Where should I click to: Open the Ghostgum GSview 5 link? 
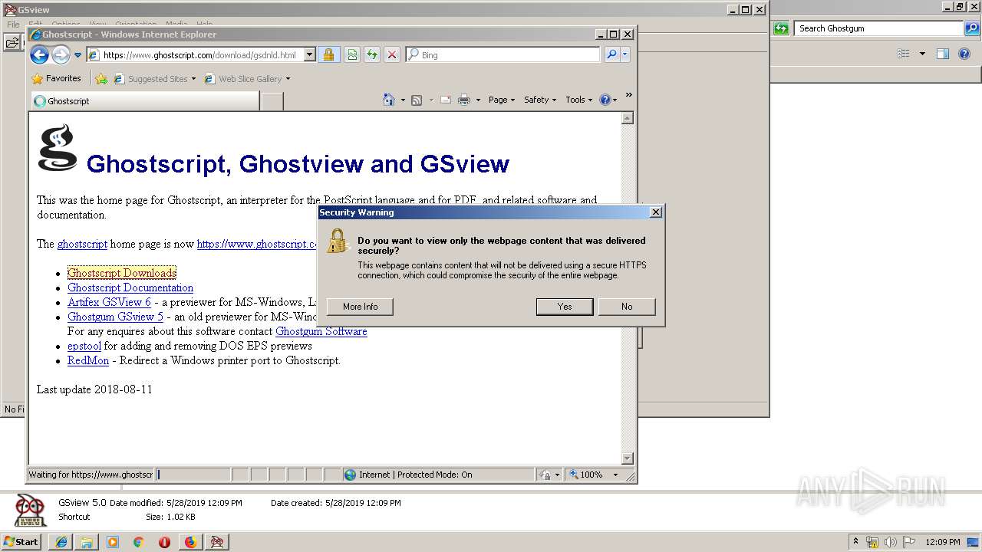click(115, 317)
